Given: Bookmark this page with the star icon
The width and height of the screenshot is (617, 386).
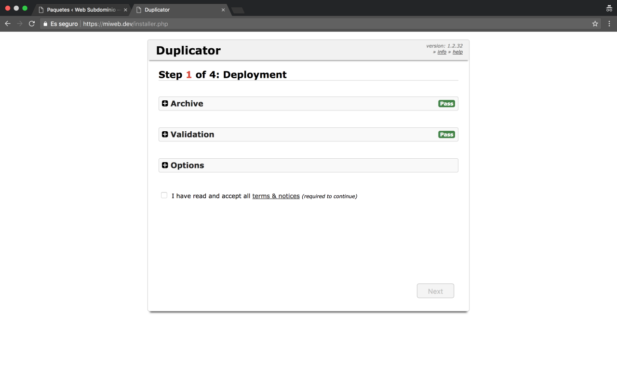Looking at the screenshot, I should tap(595, 24).
